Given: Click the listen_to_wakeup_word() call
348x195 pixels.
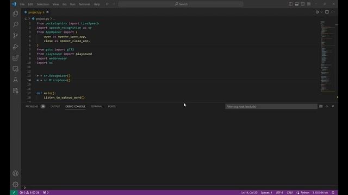Looking at the screenshot, I should tap(64, 97).
